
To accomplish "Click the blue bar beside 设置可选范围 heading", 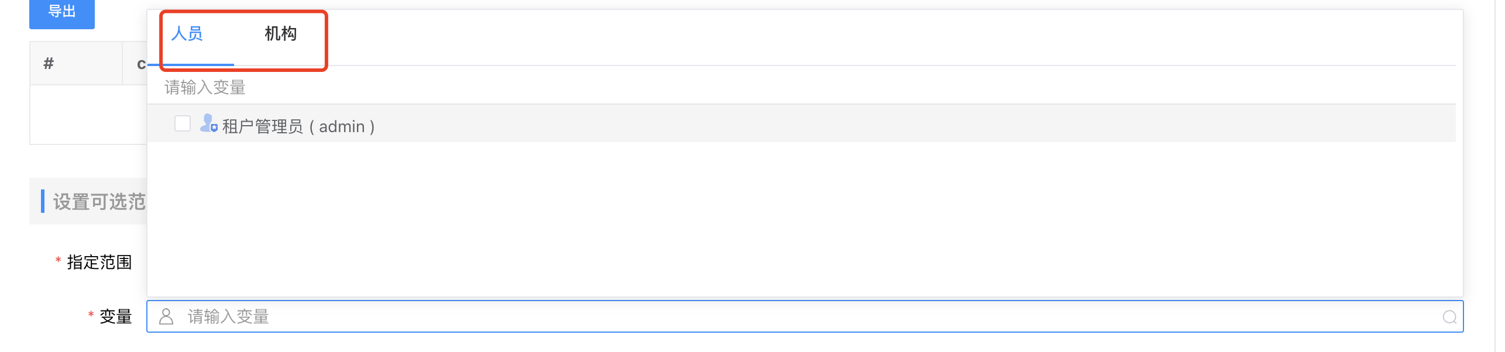I will tap(43, 201).
